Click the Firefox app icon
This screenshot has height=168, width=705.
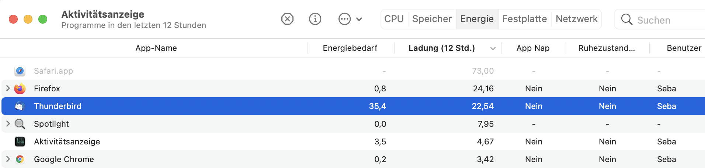tap(20, 88)
